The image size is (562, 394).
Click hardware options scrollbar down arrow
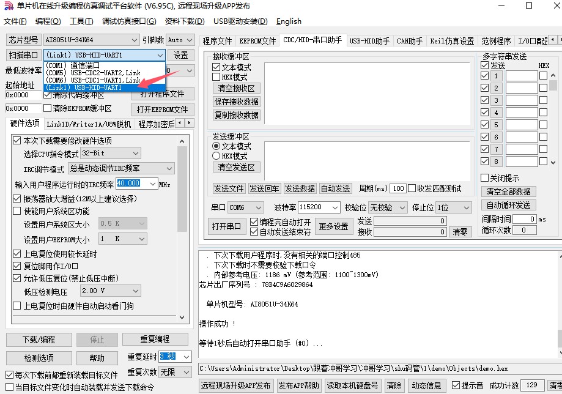[182, 318]
